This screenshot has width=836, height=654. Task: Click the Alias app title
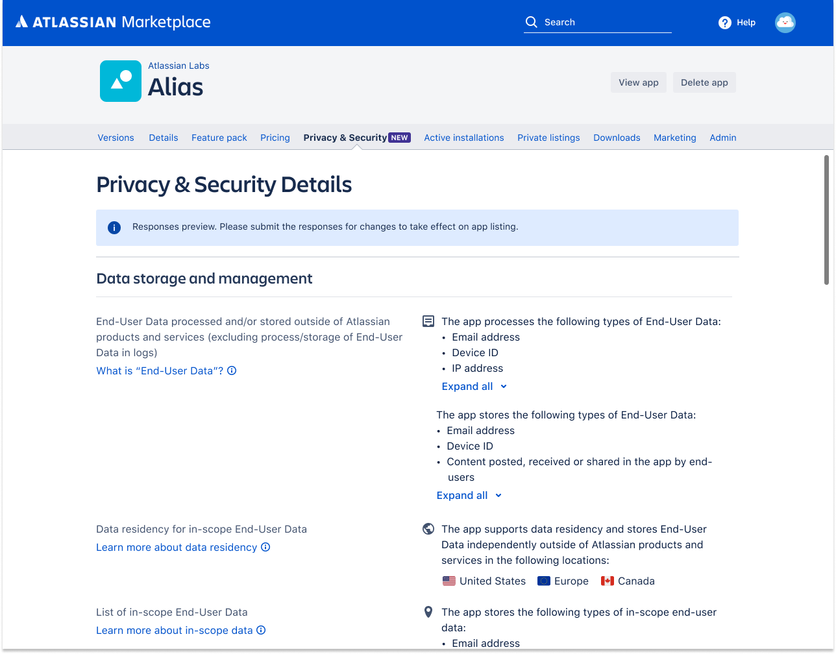(x=176, y=87)
